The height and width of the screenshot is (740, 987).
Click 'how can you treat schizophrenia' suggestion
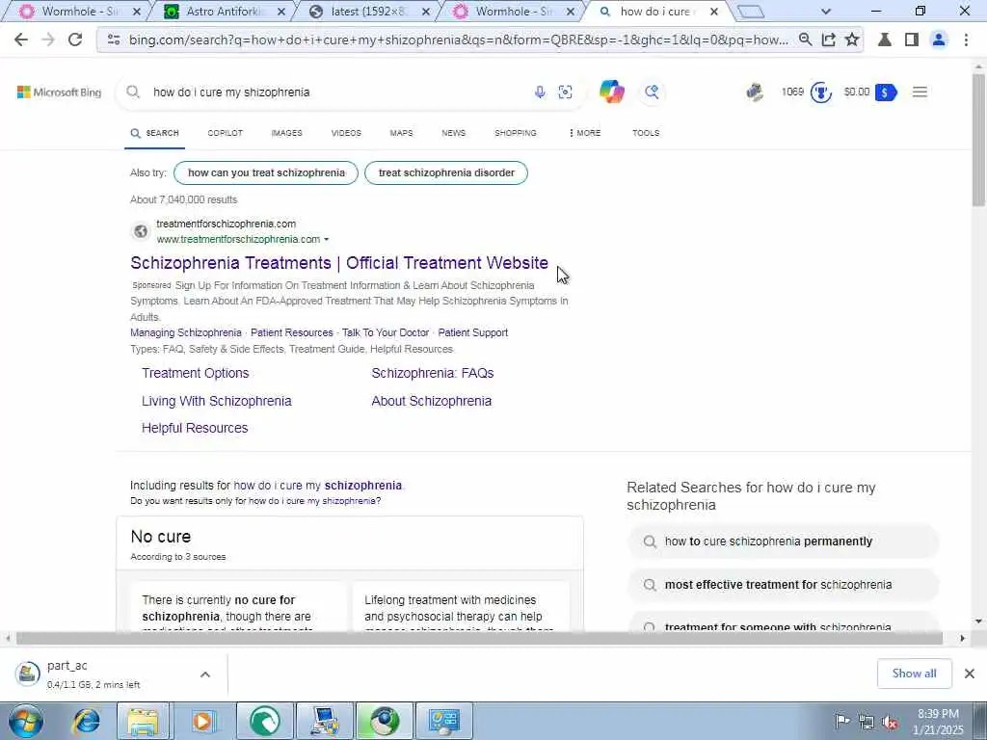click(266, 173)
